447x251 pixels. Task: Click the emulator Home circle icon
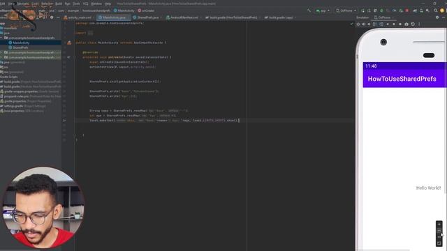[394, 24]
